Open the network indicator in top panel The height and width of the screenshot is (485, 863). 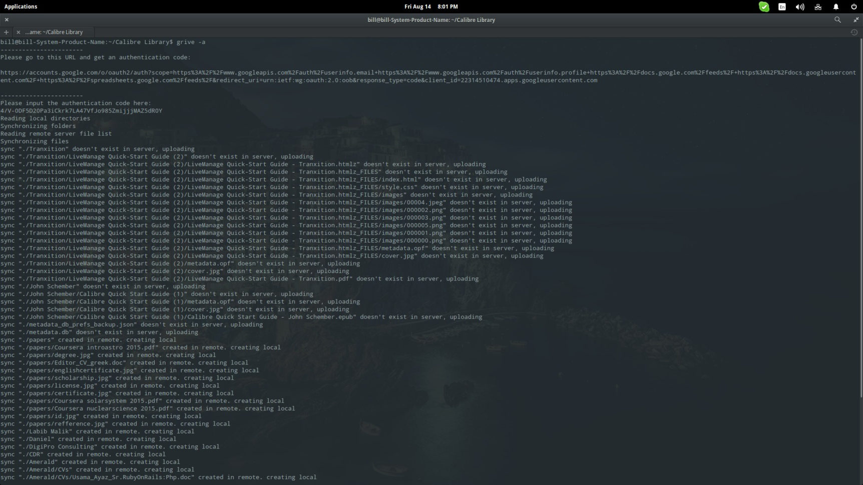pos(818,6)
